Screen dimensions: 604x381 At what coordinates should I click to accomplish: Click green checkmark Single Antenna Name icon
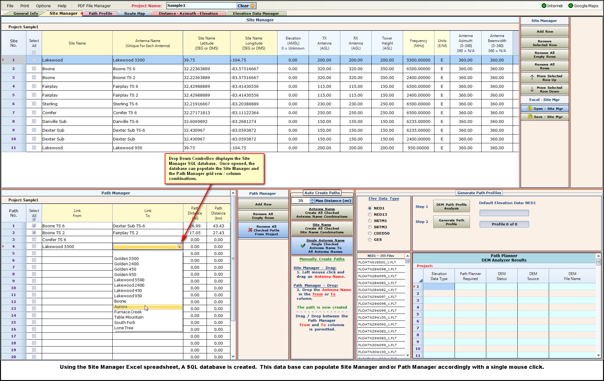[x=303, y=246]
